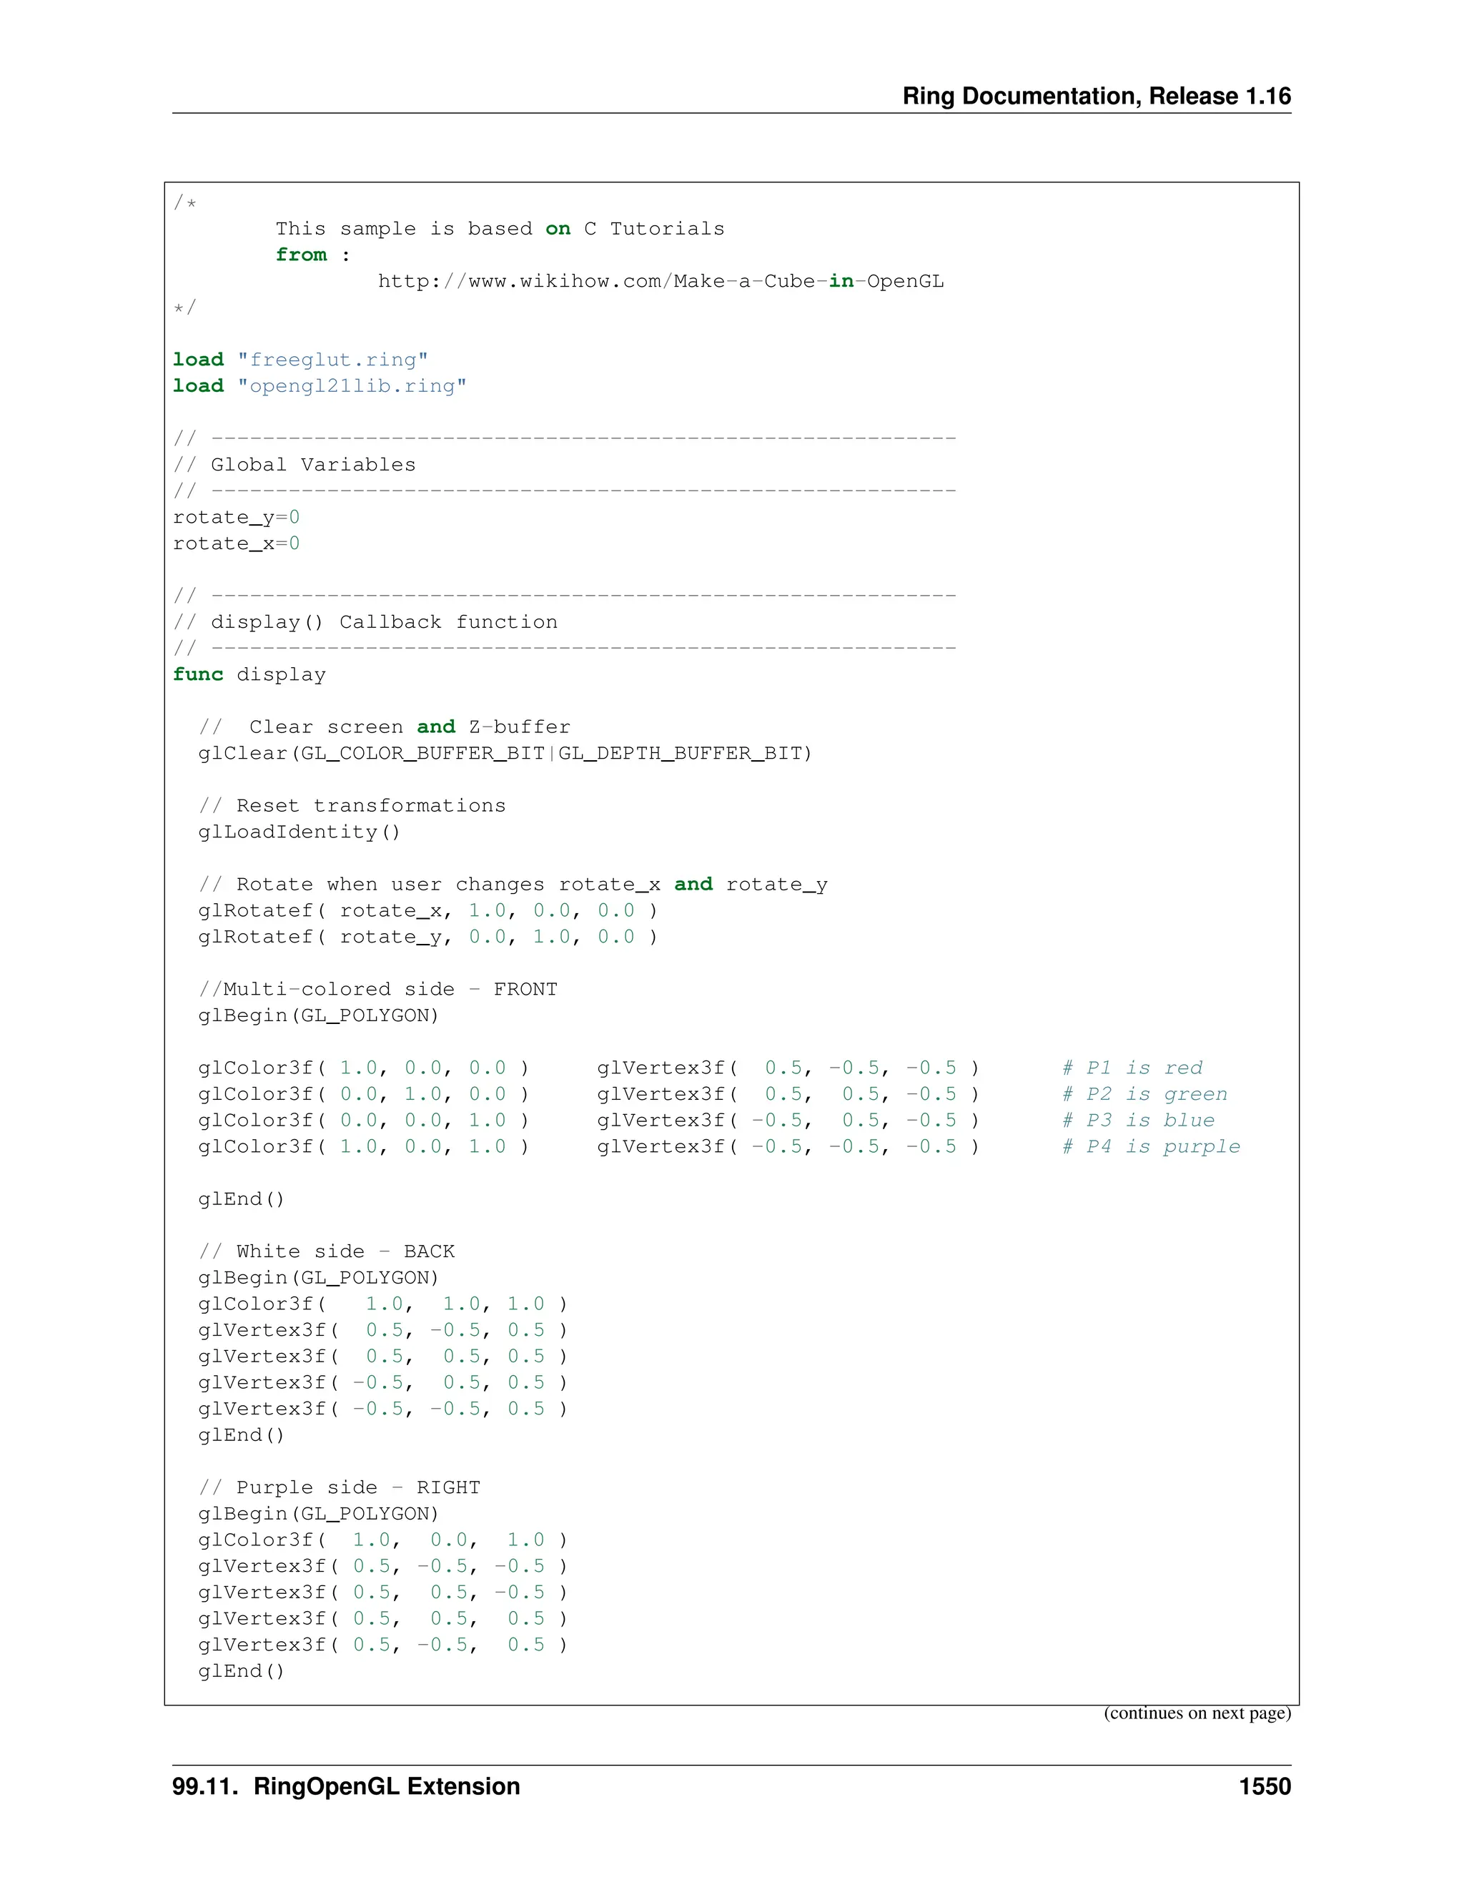Click the page number 1550
The height and width of the screenshot is (1895, 1464).
point(1265,1786)
